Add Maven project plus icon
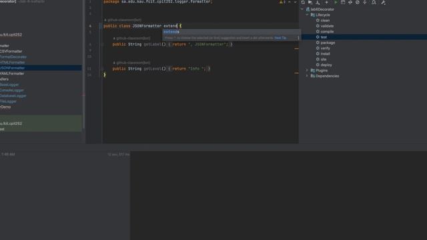 click(x=326, y=2)
